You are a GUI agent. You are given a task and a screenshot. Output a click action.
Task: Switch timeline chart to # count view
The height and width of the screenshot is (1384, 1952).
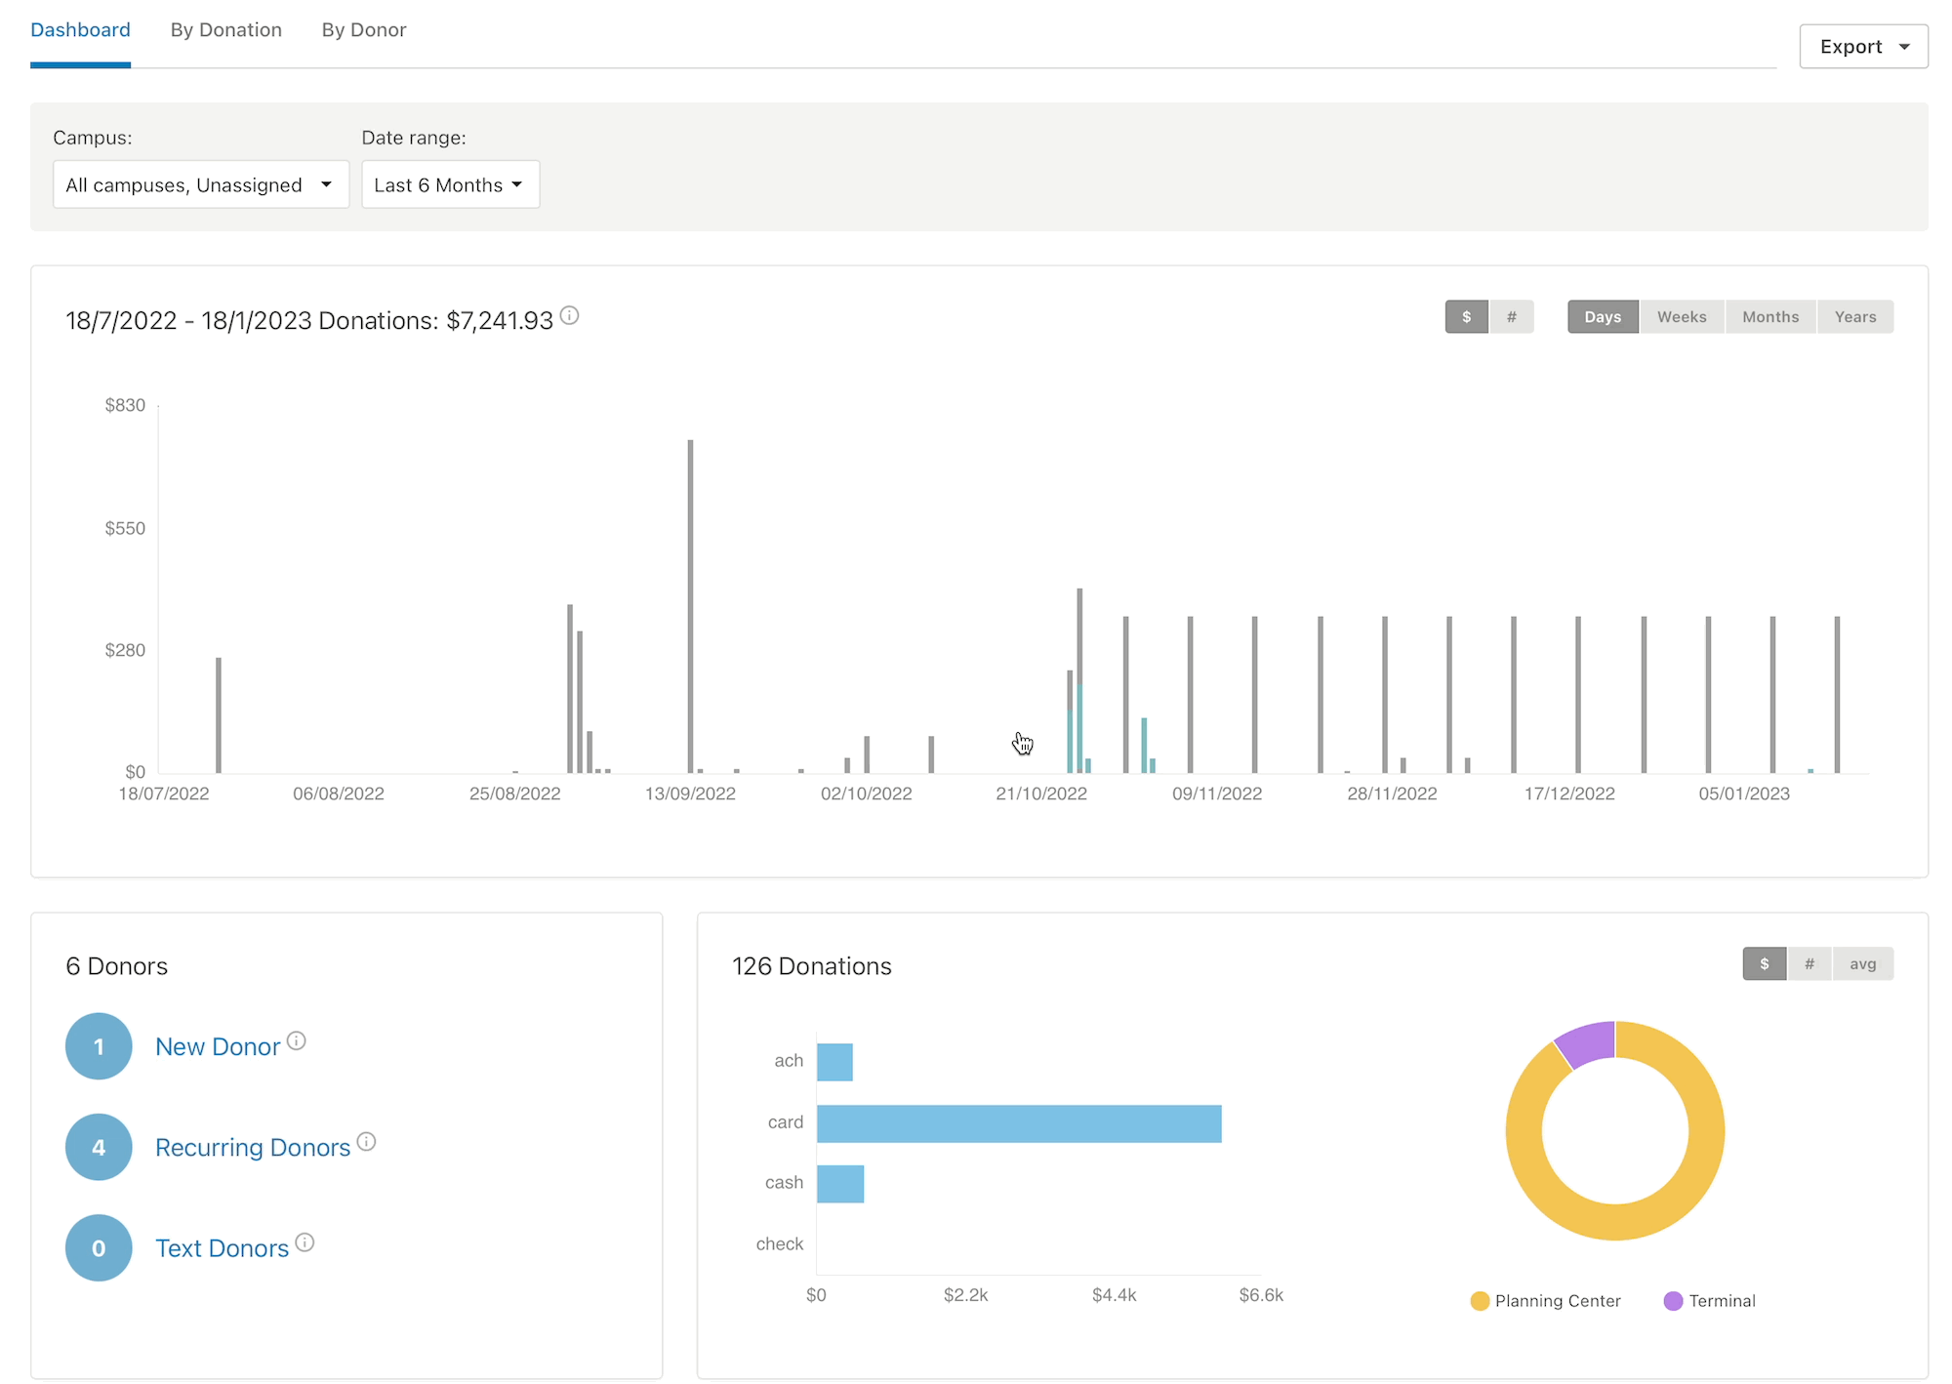coord(1511,317)
